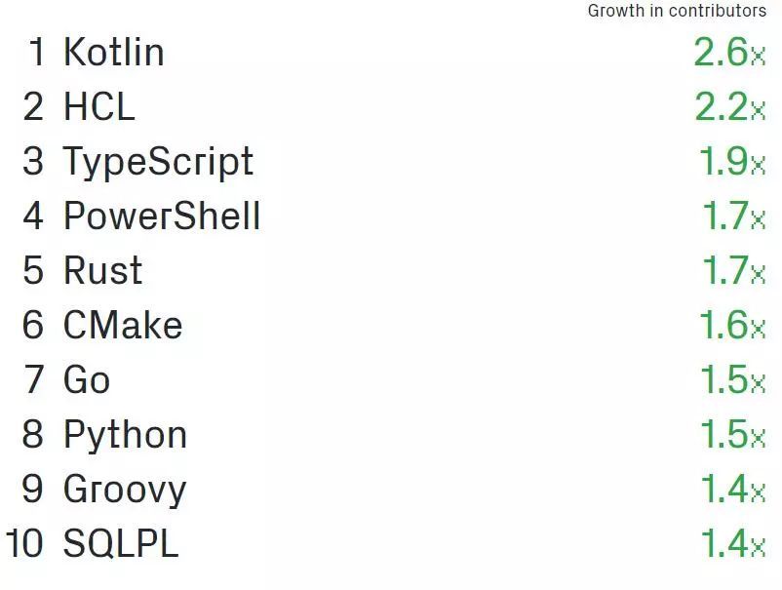Click the 1.4x growth value for SQLPL
782x590 pixels.
[x=732, y=543]
